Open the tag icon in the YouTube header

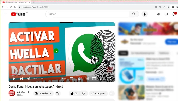coord(159,14)
